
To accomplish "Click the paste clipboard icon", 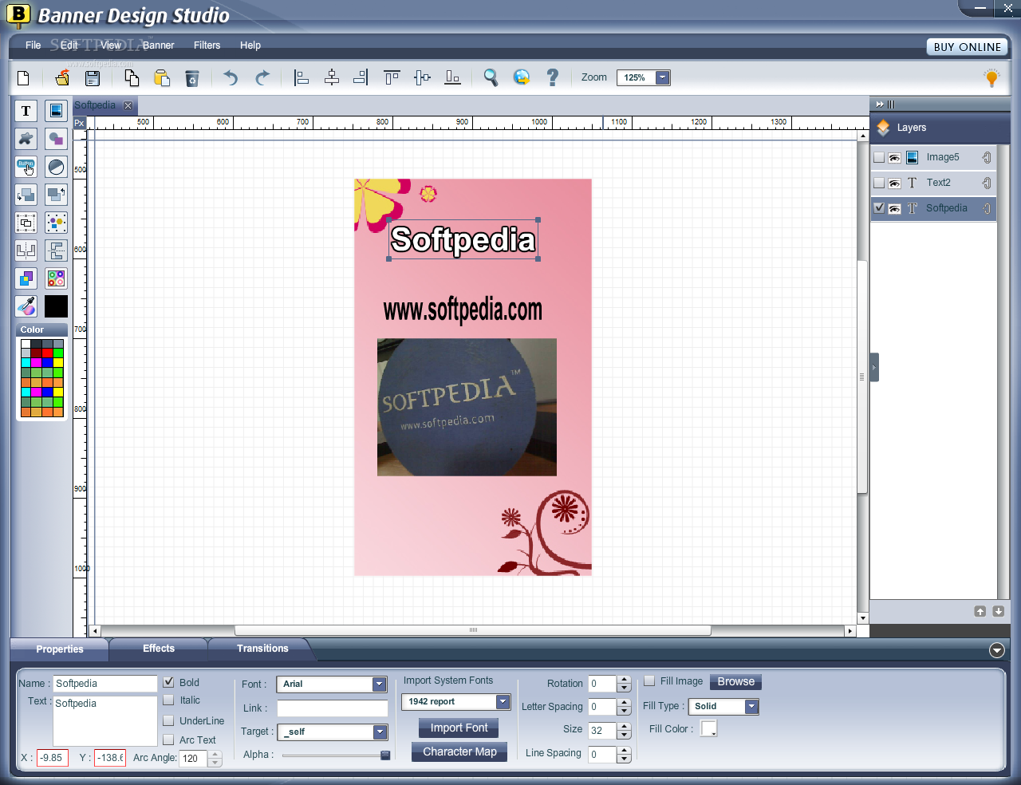I will 162,77.
